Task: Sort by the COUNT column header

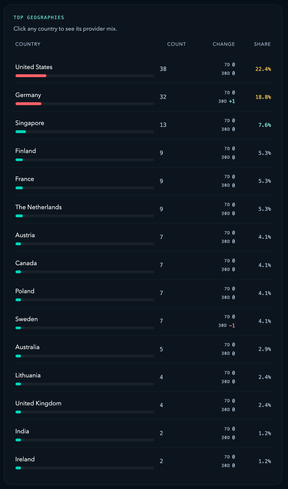Action: coord(177,44)
